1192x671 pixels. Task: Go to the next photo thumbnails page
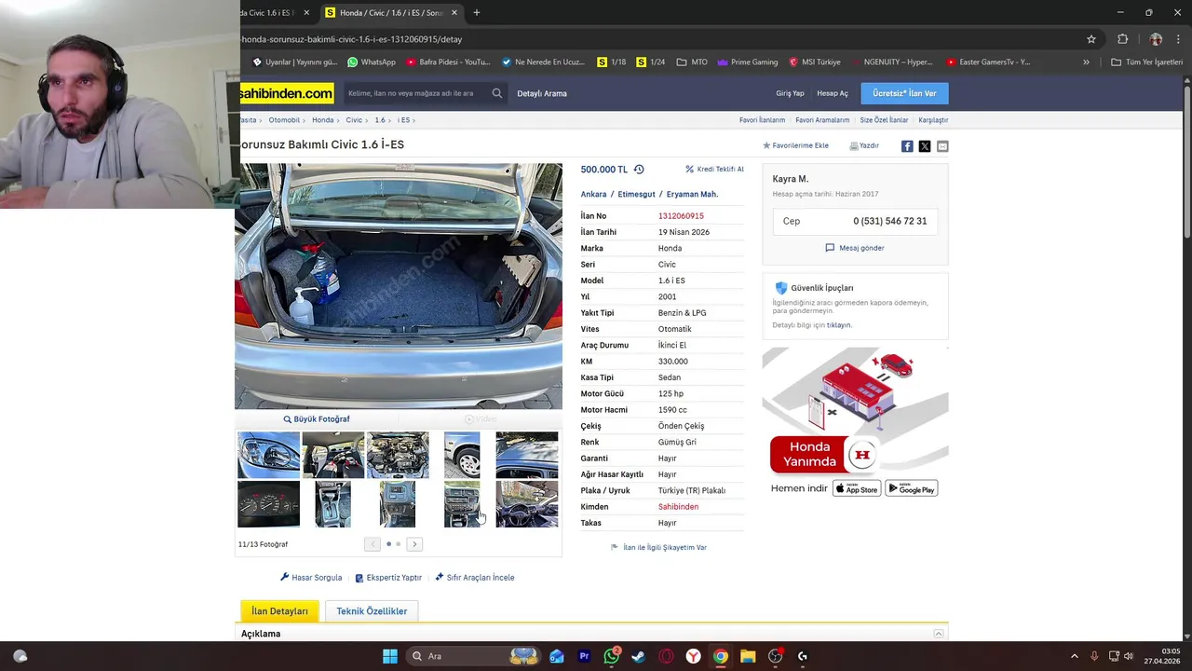414,544
